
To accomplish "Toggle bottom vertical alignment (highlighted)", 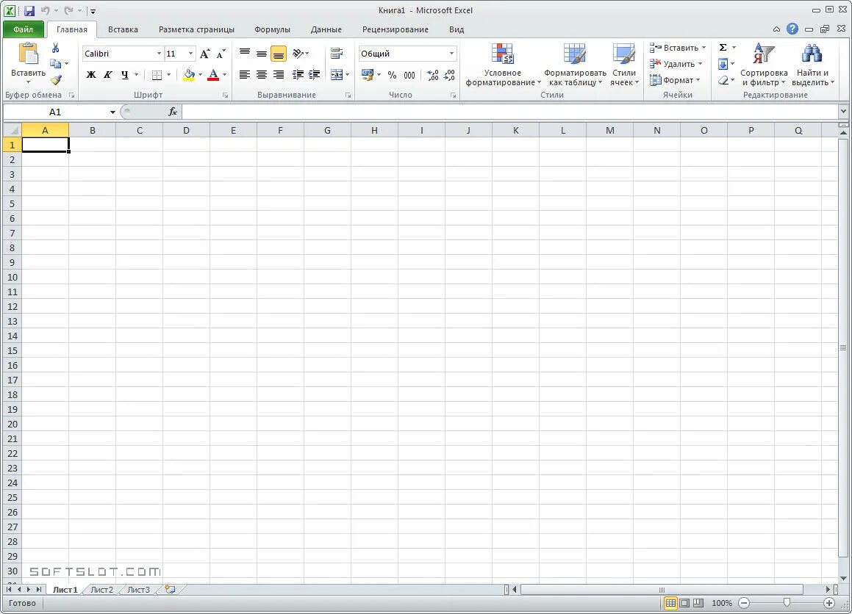I will pos(278,54).
